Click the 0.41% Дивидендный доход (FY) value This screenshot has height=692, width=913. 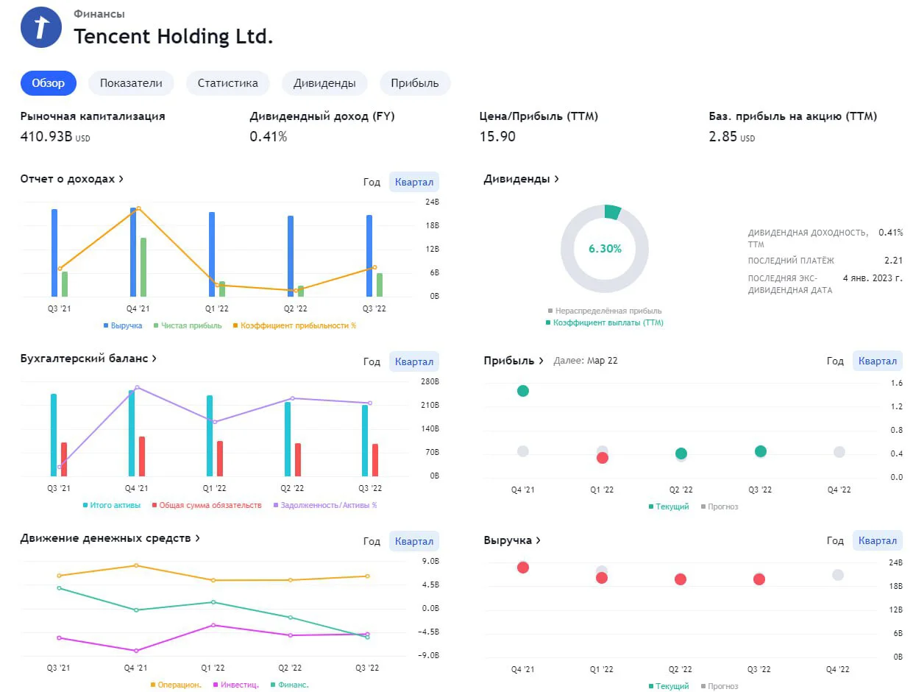coord(269,136)
